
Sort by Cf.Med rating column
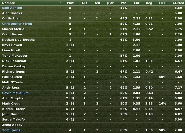pos(178,3)
